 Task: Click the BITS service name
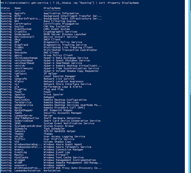tap(18, 16)
